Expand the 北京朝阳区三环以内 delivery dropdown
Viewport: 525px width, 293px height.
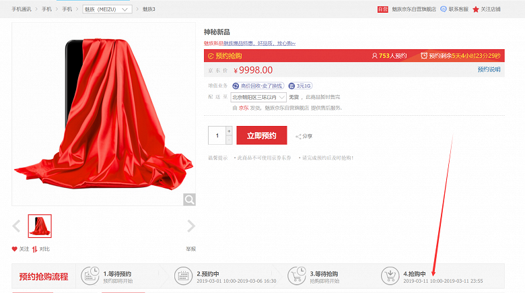click(x=258, y=97)
